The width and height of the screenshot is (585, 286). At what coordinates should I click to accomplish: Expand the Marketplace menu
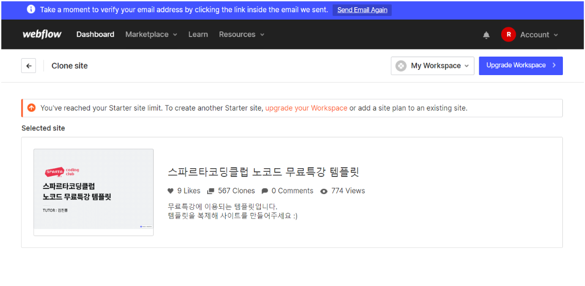pos(152,34)
